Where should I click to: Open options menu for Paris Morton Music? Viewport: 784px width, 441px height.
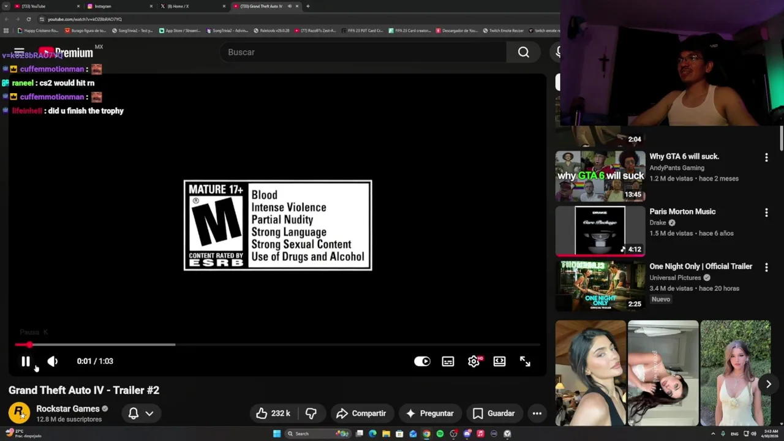(x=766, y=213)
